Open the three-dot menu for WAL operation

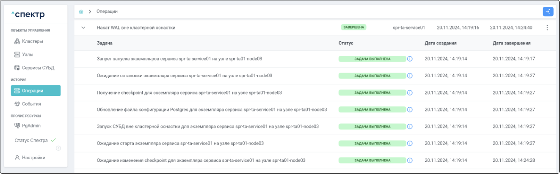[x=547, y=28]
